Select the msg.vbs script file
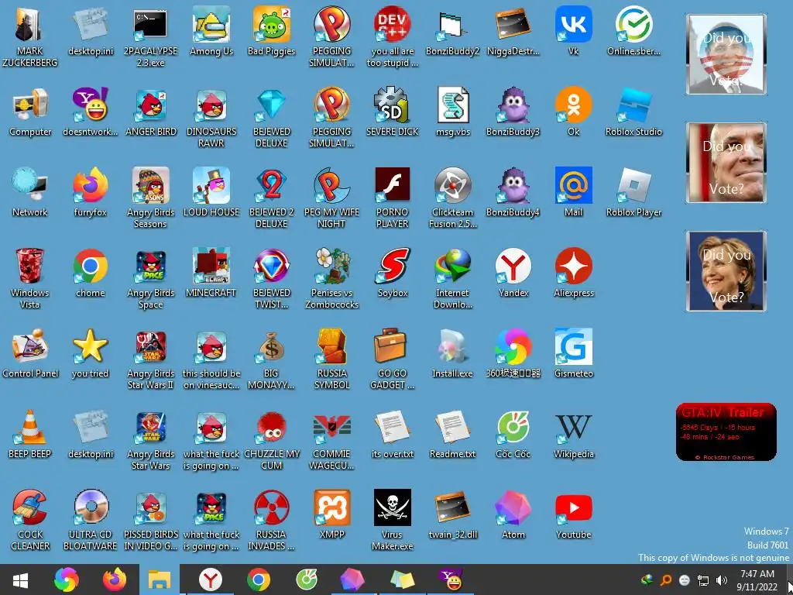The height and width of the screenshot is (595, 793). 452,112
